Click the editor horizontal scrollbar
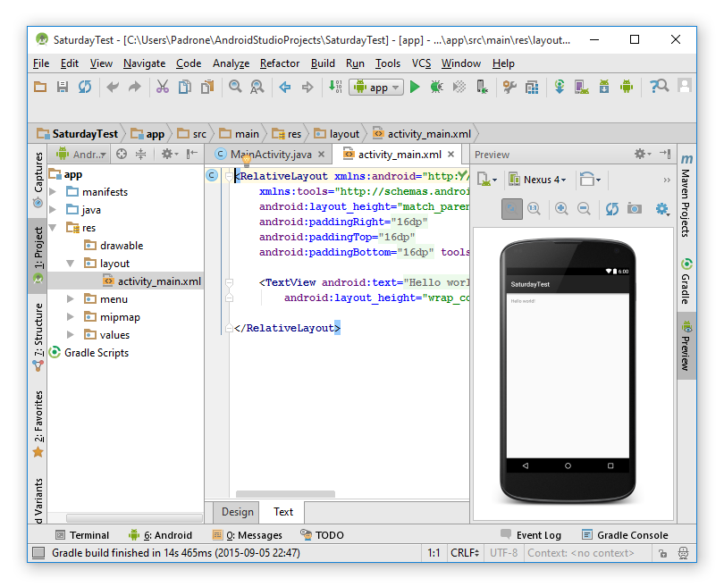The image size is (724, 587). (285, 494)
